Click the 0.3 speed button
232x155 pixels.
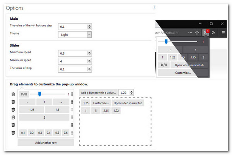[40, 133]
